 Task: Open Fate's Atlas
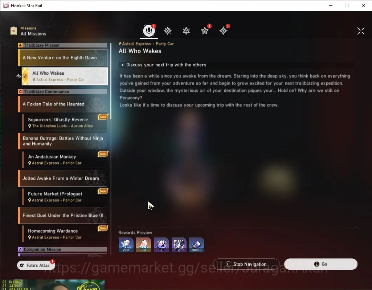click(x=36, y=265)
